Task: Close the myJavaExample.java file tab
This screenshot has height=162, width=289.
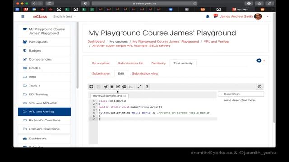Action: [x=125, y=96]
